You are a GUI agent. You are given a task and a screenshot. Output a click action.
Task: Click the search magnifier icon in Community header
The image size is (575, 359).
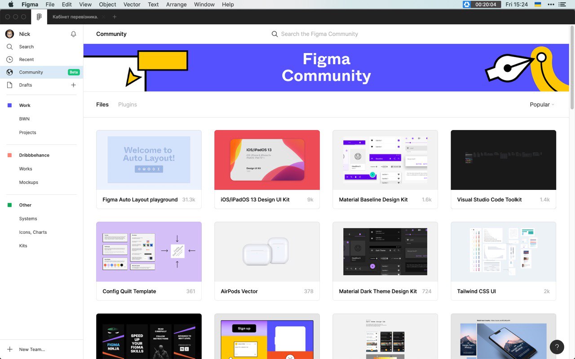[x=274, y=34]
